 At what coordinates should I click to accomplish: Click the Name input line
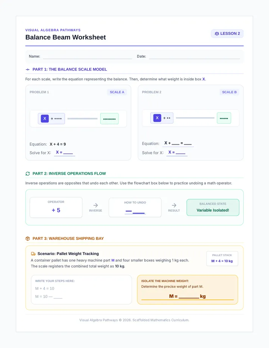click(87, 57)
